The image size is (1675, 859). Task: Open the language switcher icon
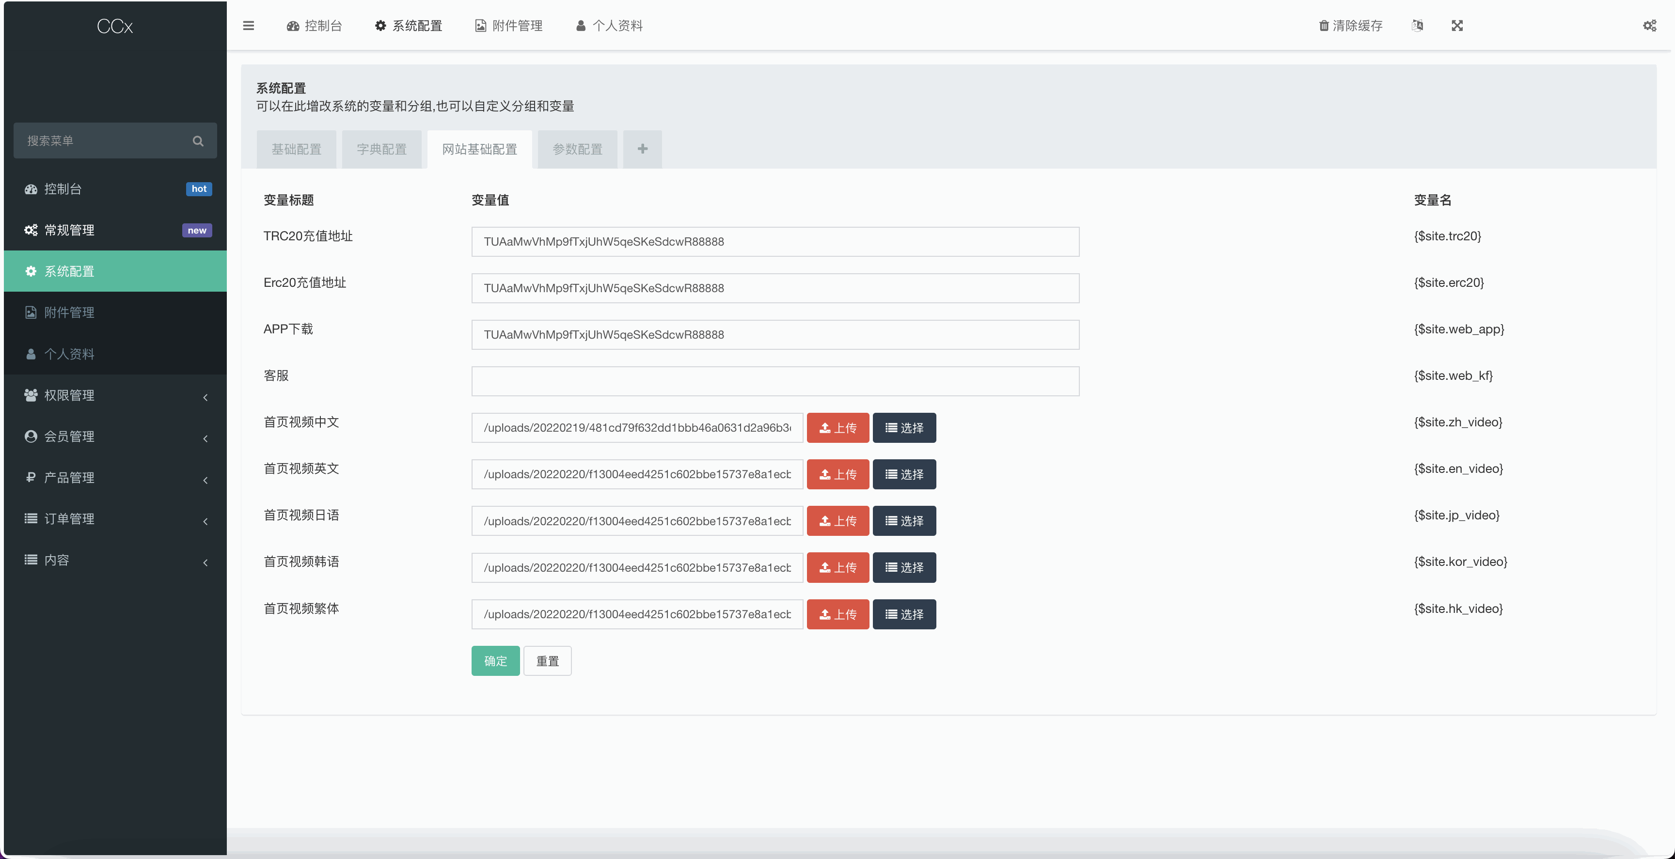coord(1418,26)
